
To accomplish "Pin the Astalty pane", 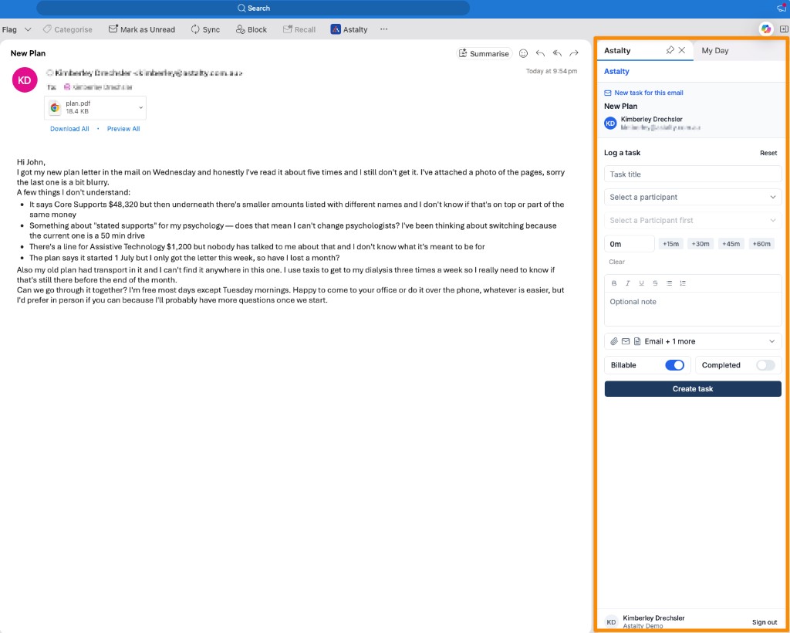I will (670, 50).
